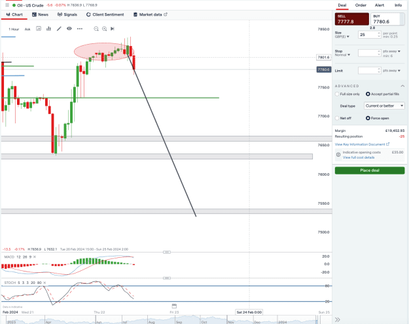Collapse deal ticket with double chevron
This screenshot has width=409, height=324.
point(338,319)
